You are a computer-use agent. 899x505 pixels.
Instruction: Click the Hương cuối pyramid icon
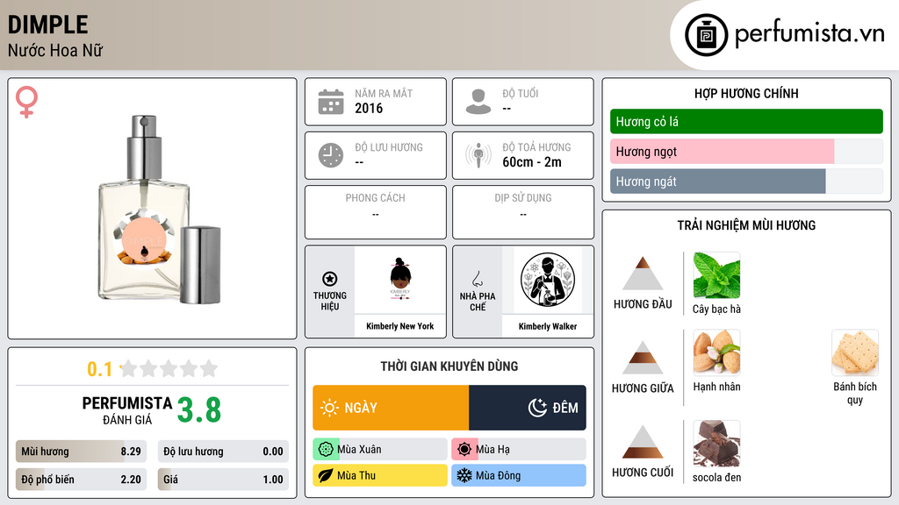(x=643, y=442)
